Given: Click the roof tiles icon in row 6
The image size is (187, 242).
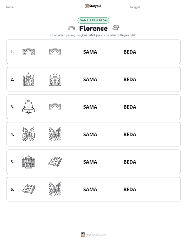Looking at the screenshot, I should click(29, 189).
